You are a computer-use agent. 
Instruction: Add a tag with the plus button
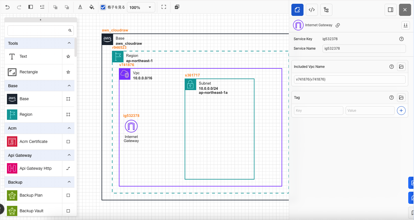tap(401, 111)
